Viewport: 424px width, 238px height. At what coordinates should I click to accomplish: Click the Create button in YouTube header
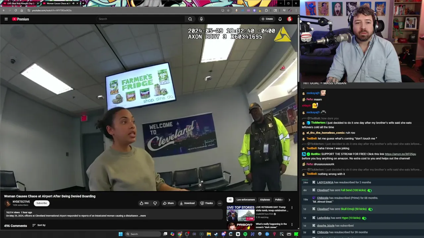click(267, 19)
